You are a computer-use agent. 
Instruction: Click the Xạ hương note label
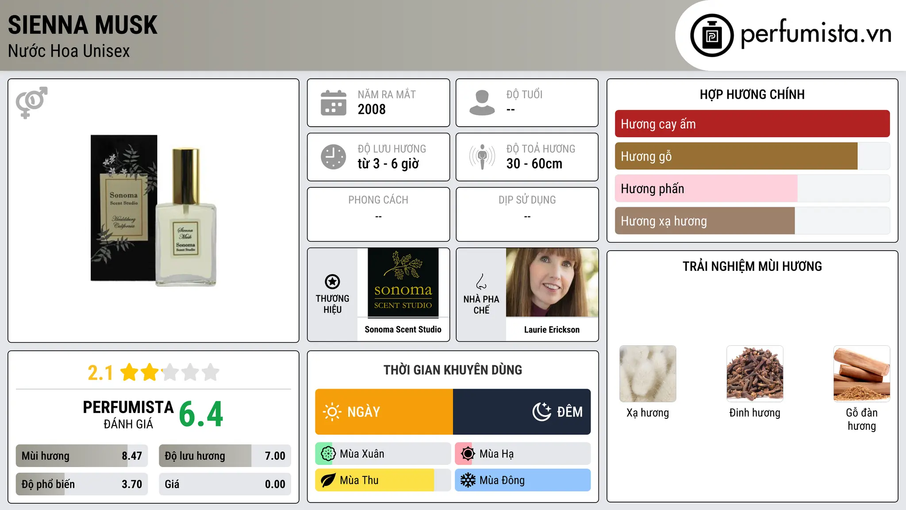coord(648,413)
